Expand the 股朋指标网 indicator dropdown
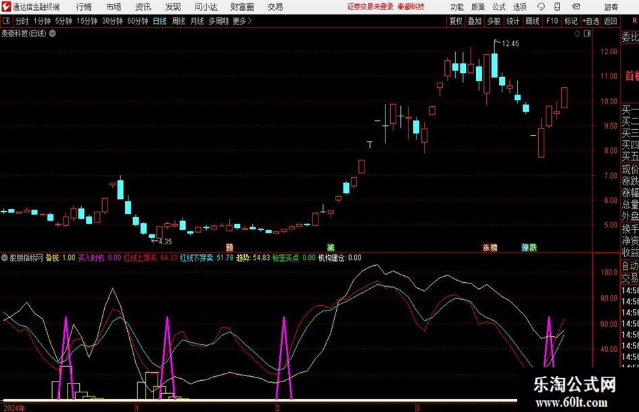 (5, 258)
